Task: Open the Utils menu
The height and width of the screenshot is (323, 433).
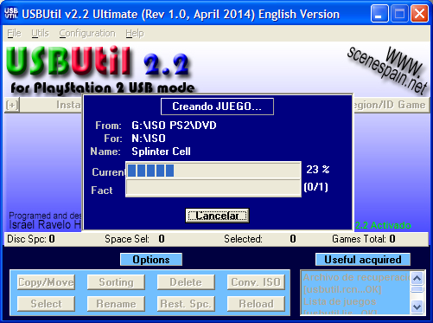Action: (x=40, y=34)
